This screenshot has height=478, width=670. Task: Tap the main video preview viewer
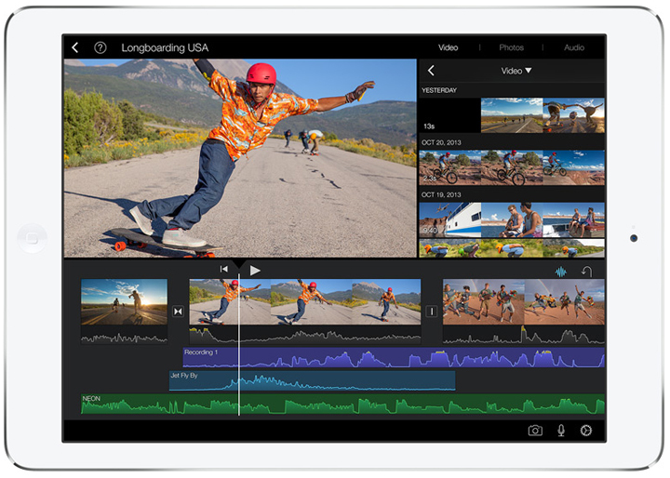tap(240, 158)
